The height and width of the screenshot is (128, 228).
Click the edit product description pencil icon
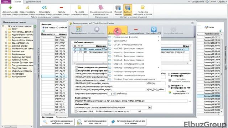(x=27, y=7)
